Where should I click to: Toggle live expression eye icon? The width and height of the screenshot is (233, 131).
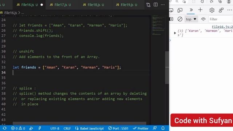[203, 19]
